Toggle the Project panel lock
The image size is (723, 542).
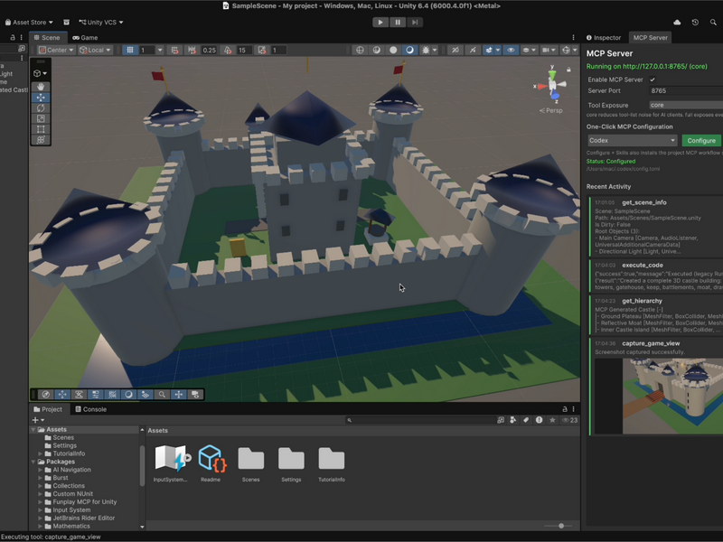pos(565,409)
